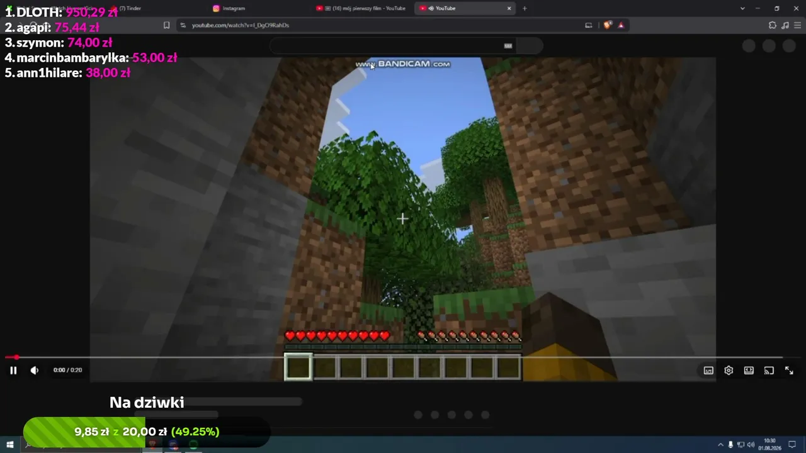The width and height of the screenshot is (806, 453).
Task: Pause the YouTube video
Action: tap(13, 370)
